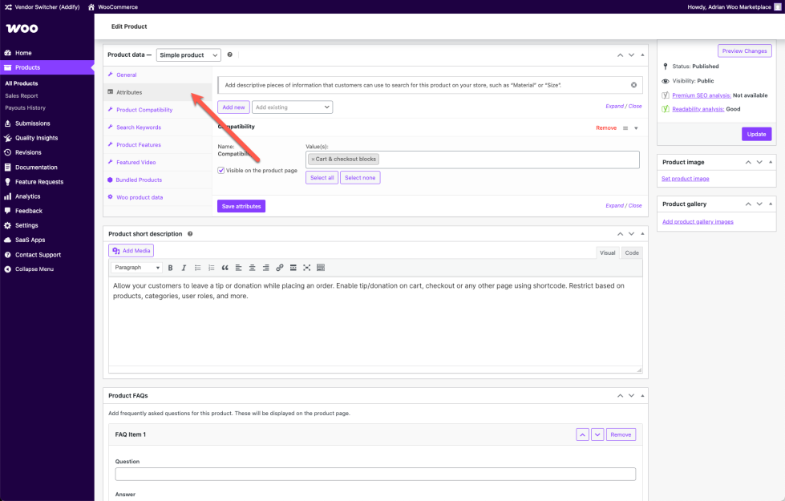Click the FAQ Question input field
Viewport: 785px width, 501px height.
pyautogui.click(x=375, y=474)
